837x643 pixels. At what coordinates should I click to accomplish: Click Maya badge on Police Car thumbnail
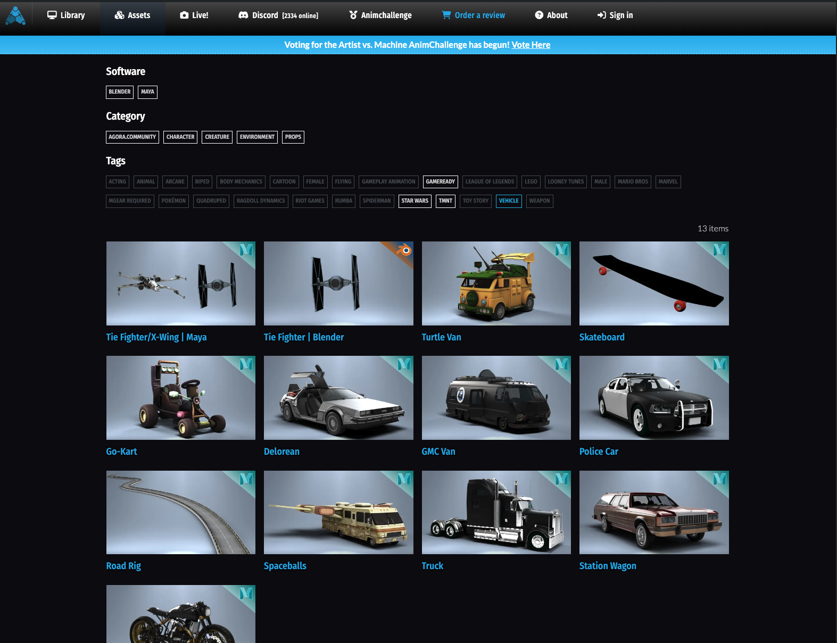(719, 364)
